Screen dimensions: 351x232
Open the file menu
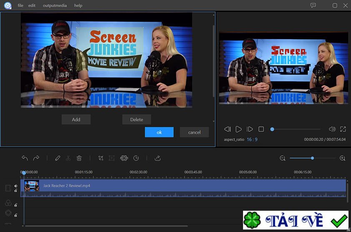20,5
